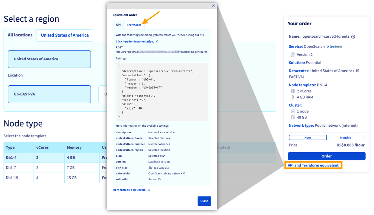Click the memory icon beside 4 GB RAM

click(x=292, y=97)
